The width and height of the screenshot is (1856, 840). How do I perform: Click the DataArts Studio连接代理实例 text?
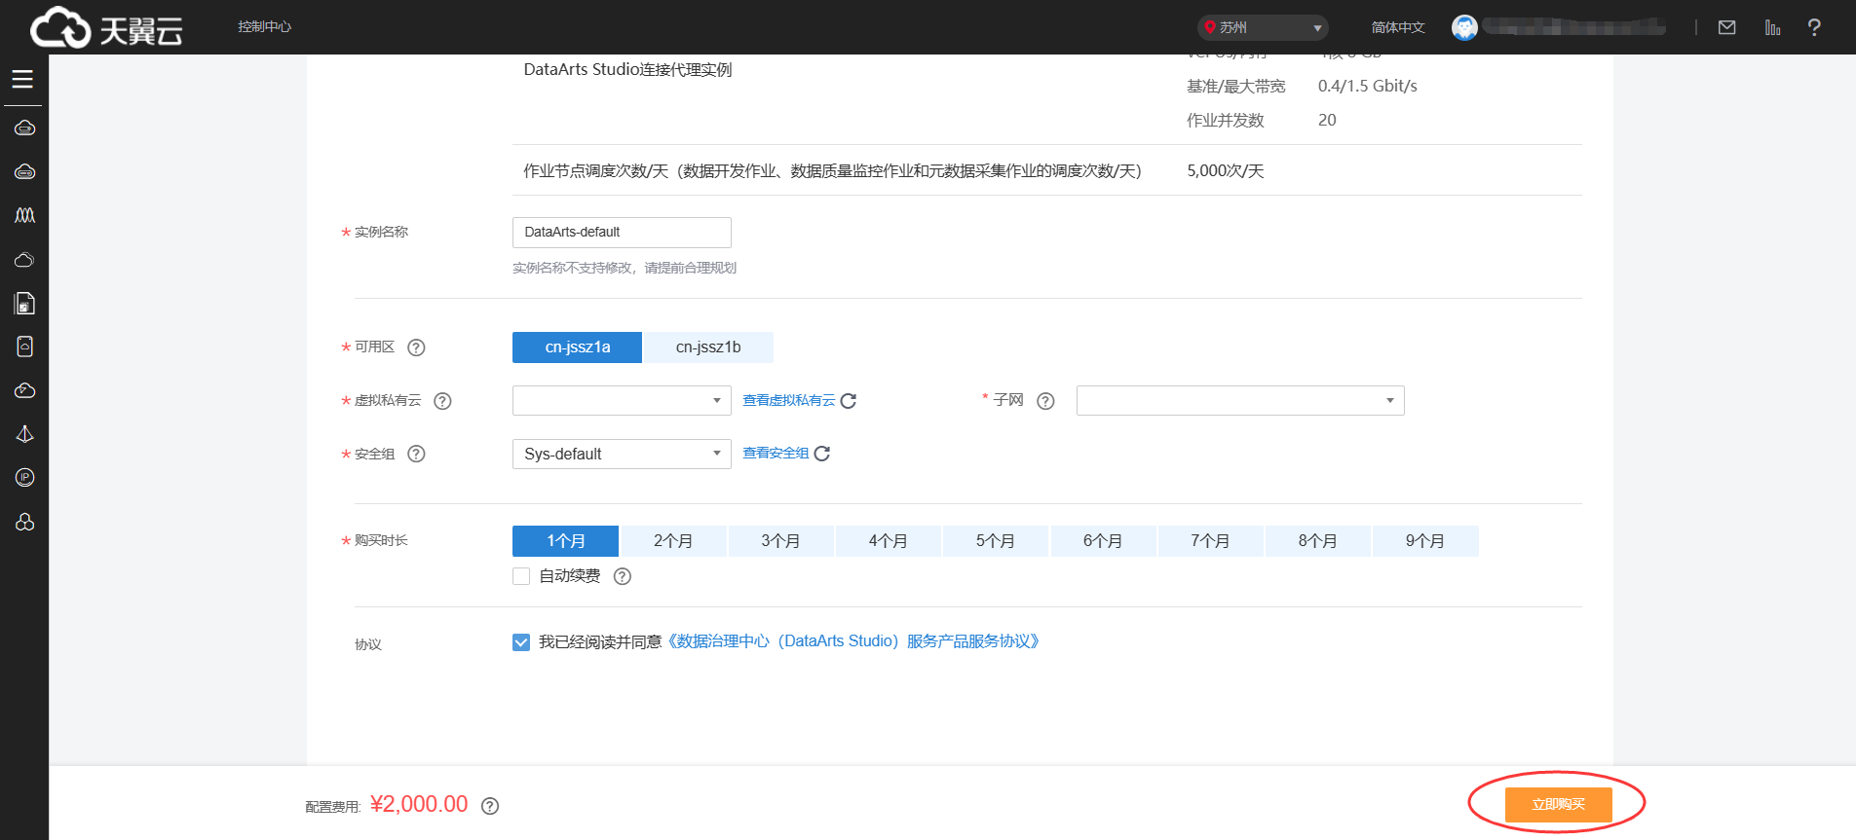click(627, 70)
